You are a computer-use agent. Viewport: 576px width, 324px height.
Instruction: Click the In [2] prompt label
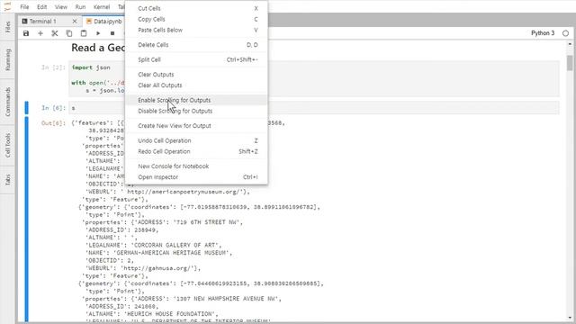53,67
